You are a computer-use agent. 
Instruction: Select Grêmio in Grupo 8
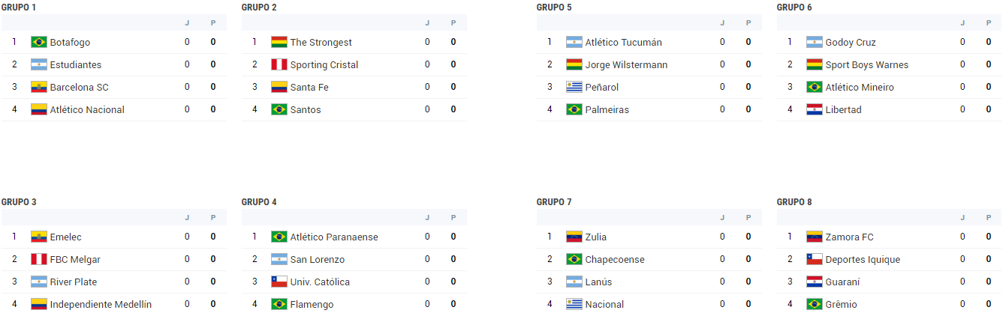(841, 304)
